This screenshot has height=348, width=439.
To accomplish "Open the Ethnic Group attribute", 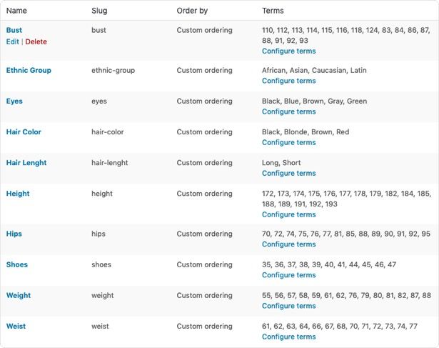I will pyautogui.click(x=29, y=71).
